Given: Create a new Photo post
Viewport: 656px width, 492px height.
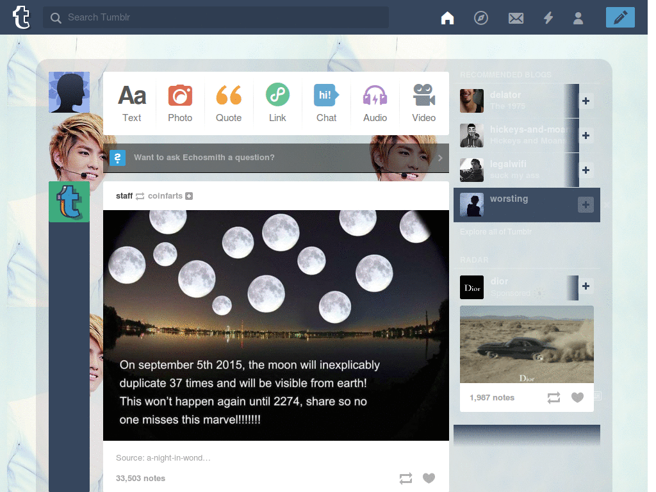Looking at the screenshot, I should (x=180, y=103).
